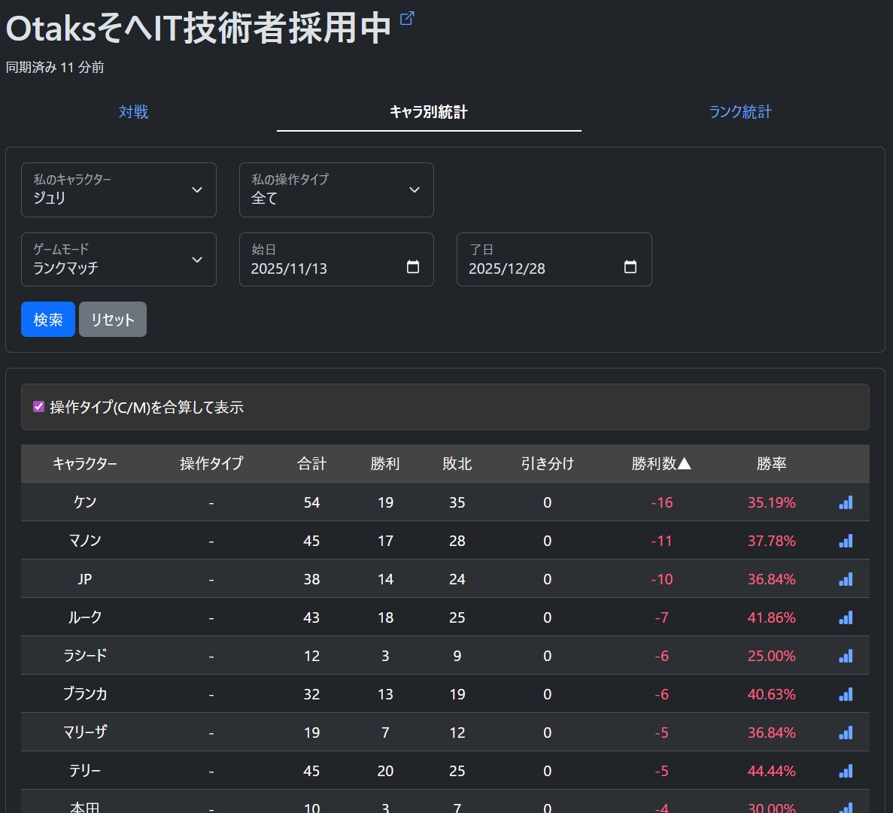Expand 私のキャラクター dropdown
893x813 pixels.
click(x=118, y=190)
